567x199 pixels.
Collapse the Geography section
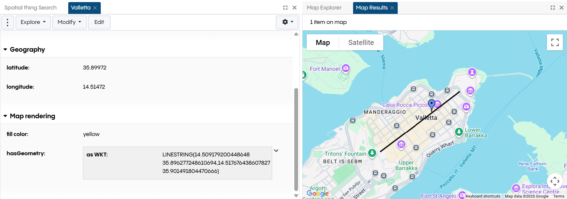(x=5, y=49)
